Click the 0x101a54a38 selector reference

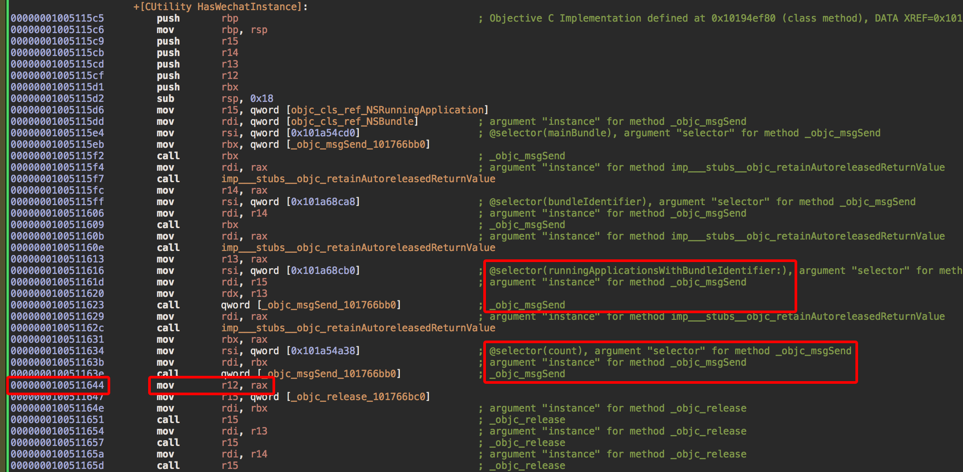[323, 351]
